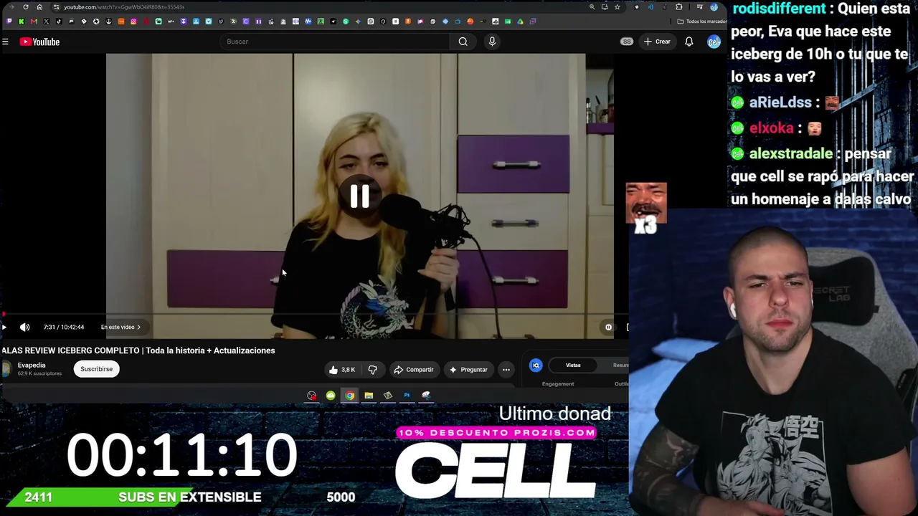
Task: Open the Instagram bookmark
Action: coord(133,21)
